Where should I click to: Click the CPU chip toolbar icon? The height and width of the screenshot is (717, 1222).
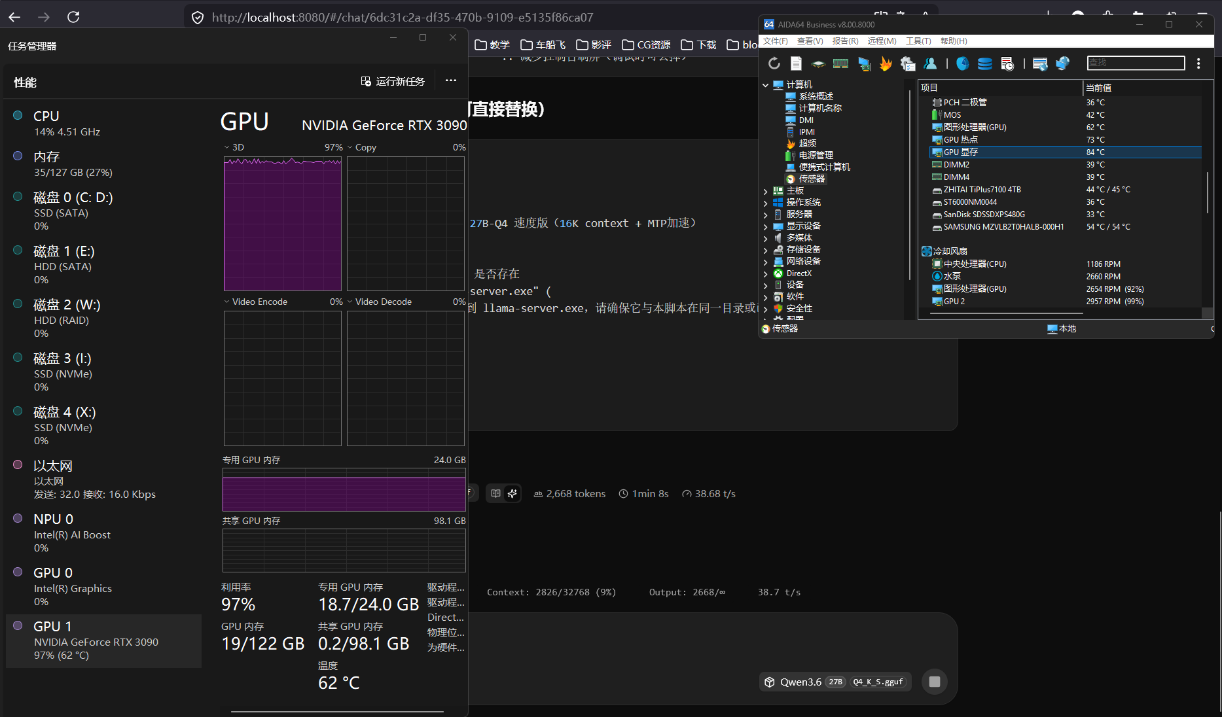pos(818,63)
